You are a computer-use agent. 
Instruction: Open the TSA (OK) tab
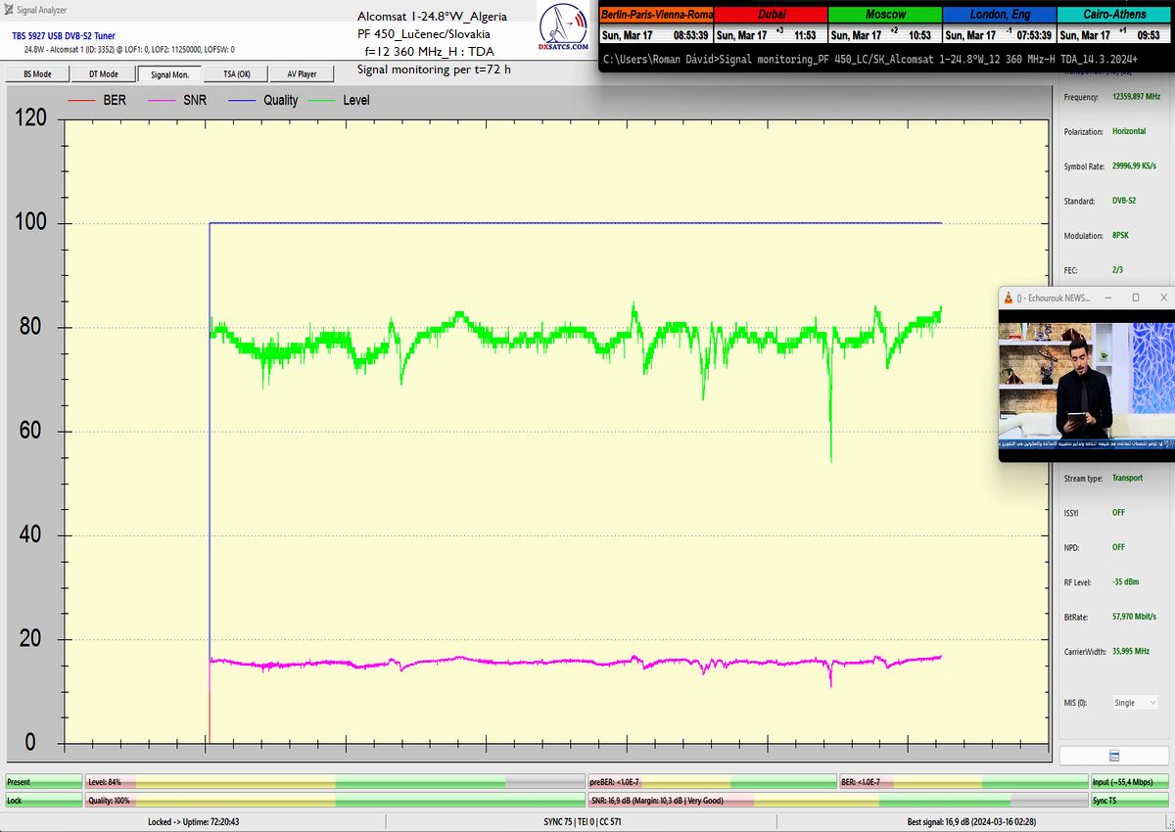click(x=236, y=74)
